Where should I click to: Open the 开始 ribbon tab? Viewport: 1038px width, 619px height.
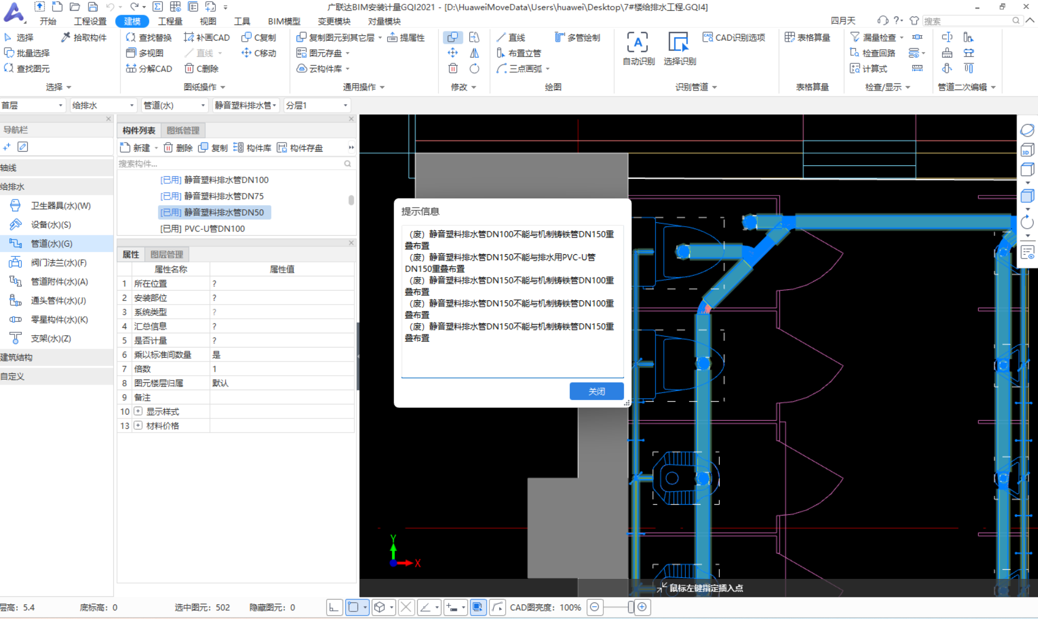coord(48,21)
